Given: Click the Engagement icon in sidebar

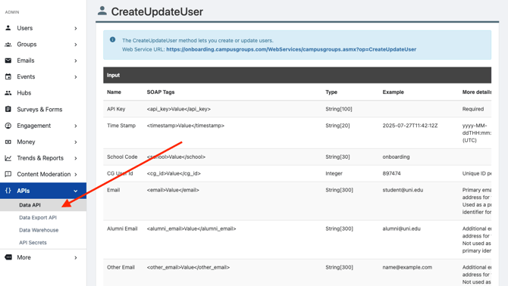Looking at the screenshot, I should (x=8, y=126).
